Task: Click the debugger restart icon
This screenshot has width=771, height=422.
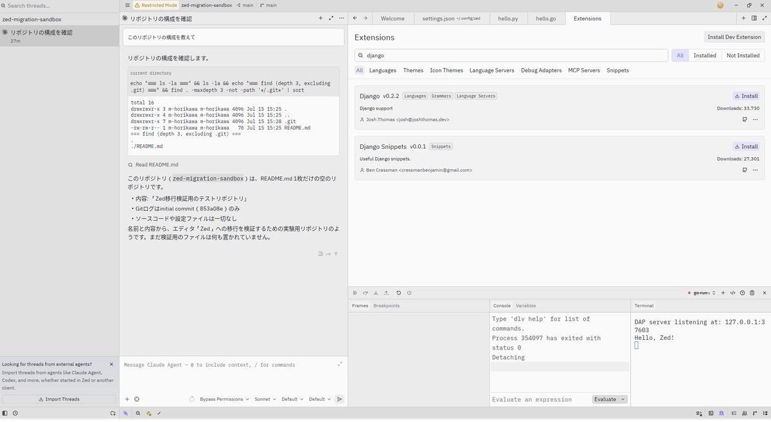Action: (x=398, y=293)
